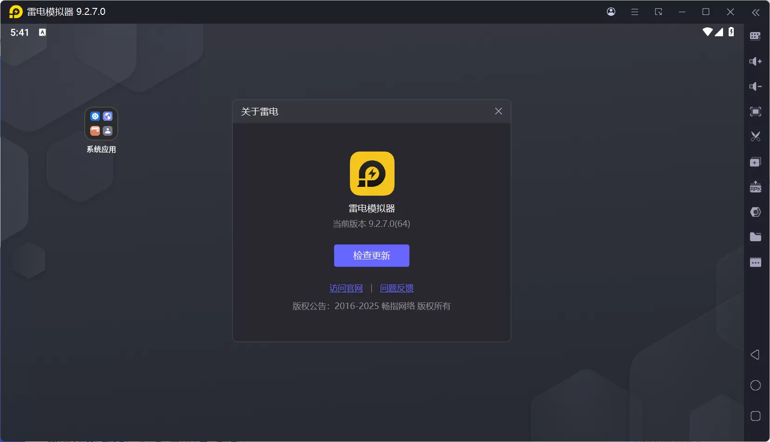The width and height of the screenshot is (770, 442).
Task: Visit the official website link 访问官网
Action: [x=346, y=288]
